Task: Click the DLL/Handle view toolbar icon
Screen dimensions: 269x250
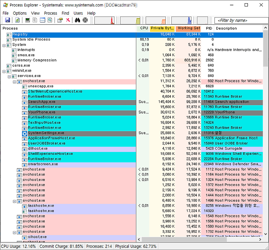Action: click(x=50, y=20)
